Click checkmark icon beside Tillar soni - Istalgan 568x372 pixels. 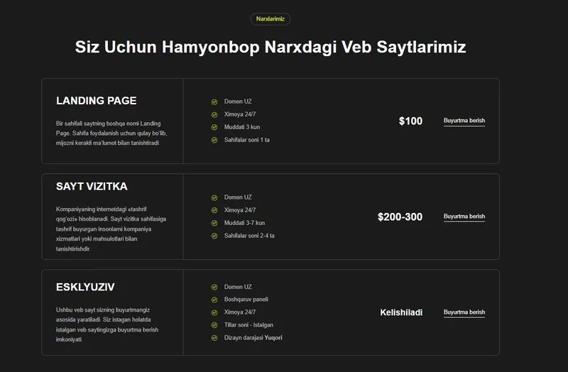pos(214,325)
